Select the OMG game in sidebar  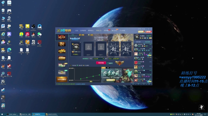pos(62,51)
